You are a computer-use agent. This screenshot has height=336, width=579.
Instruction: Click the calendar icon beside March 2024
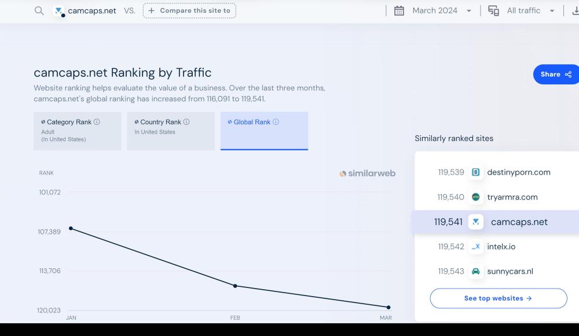(399, 10)
